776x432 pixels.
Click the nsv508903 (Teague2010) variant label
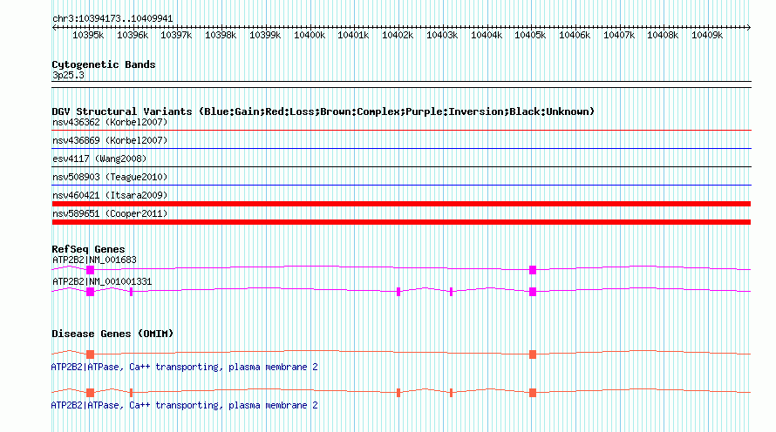pos(110,177)
